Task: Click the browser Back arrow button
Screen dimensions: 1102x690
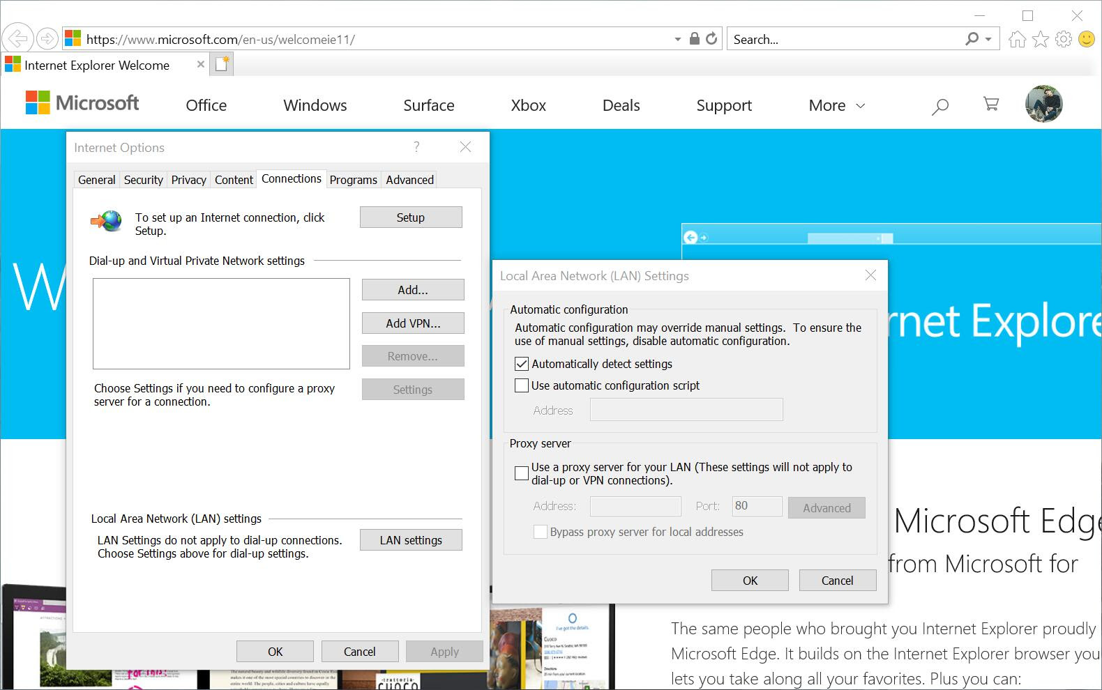Action: click(18, 38)
